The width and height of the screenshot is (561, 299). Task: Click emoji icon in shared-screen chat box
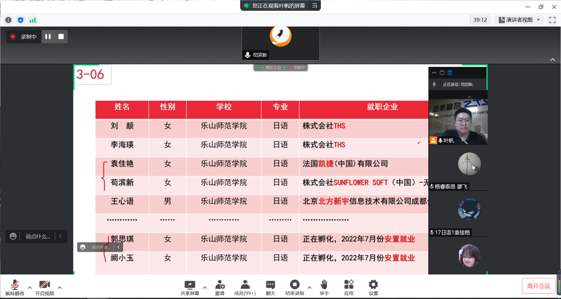coord(83,247)
